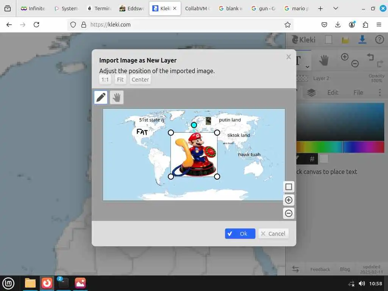Click the Mario telephone image preview
388x291 pixels.
coord(194,155)
